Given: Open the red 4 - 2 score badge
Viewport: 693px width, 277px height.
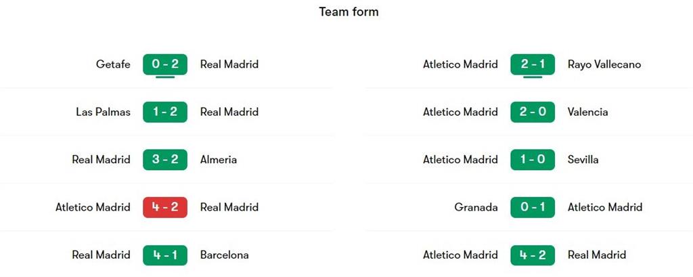Looking at the screenshot, I should tap(164, 207).
